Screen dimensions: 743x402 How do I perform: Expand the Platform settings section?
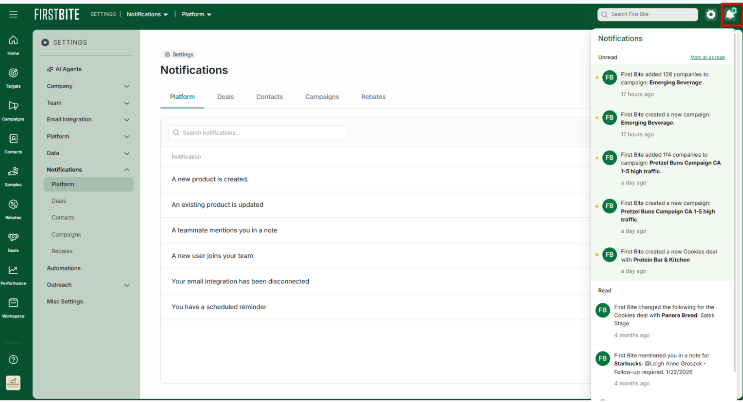(88, 136)
